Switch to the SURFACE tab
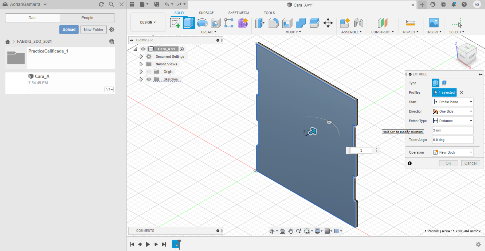Screen dimensions: 485x251 (x=206, y=13)
